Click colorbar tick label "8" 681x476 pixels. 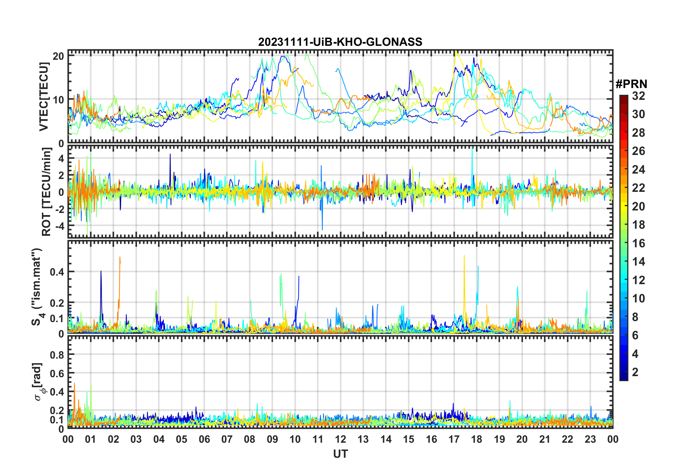coord(635,317)
